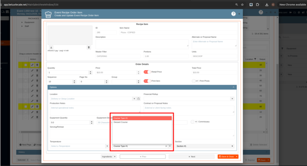Bookmark this page with the star icon
The height and width of the screenshot is (166, 307).
point(242,4)
